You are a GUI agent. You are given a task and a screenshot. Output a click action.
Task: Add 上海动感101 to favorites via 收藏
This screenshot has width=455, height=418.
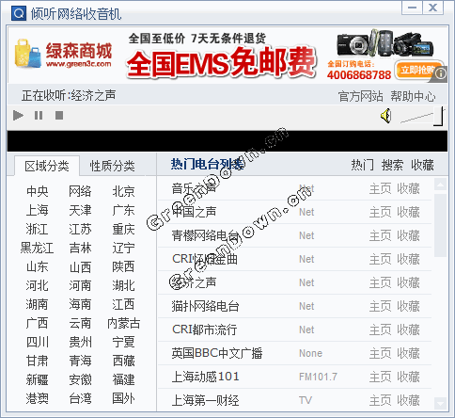(x=408, y=377)
